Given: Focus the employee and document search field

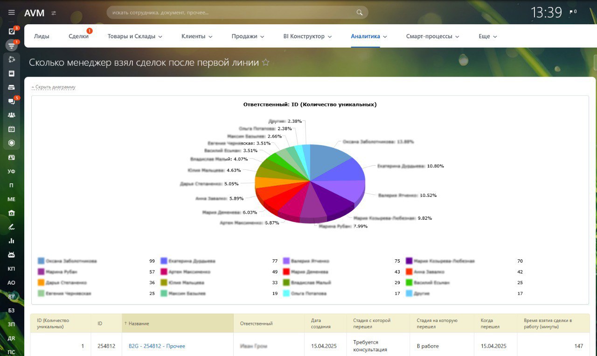Looking at the screenshot, I should (231, 13).
